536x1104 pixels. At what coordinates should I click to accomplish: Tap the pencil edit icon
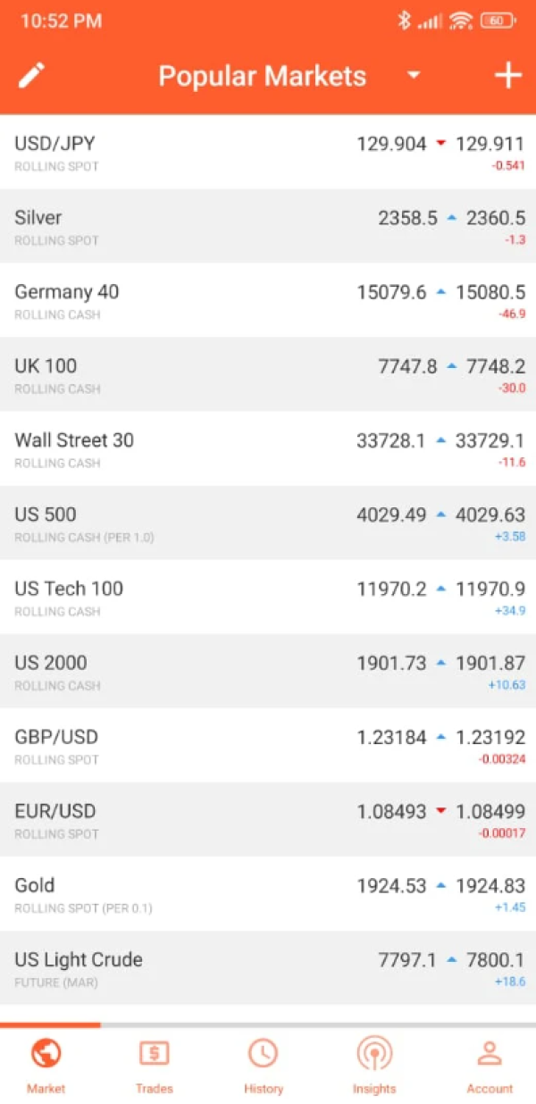31,76
